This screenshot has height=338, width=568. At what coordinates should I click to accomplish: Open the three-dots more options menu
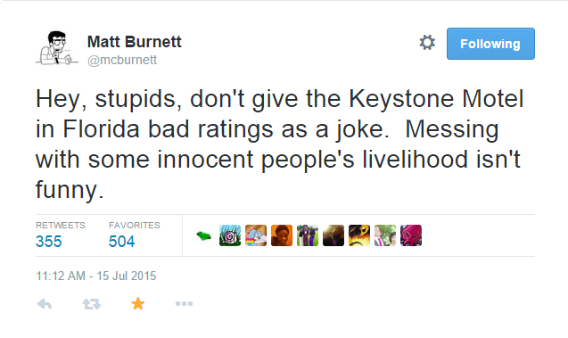184,303
